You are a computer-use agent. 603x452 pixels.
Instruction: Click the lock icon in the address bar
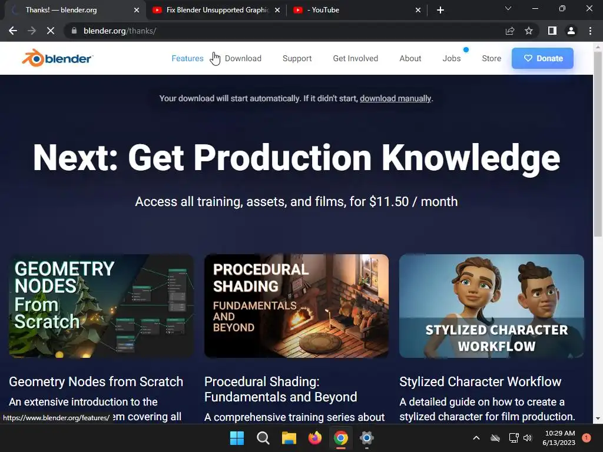[x=74, y=31]
